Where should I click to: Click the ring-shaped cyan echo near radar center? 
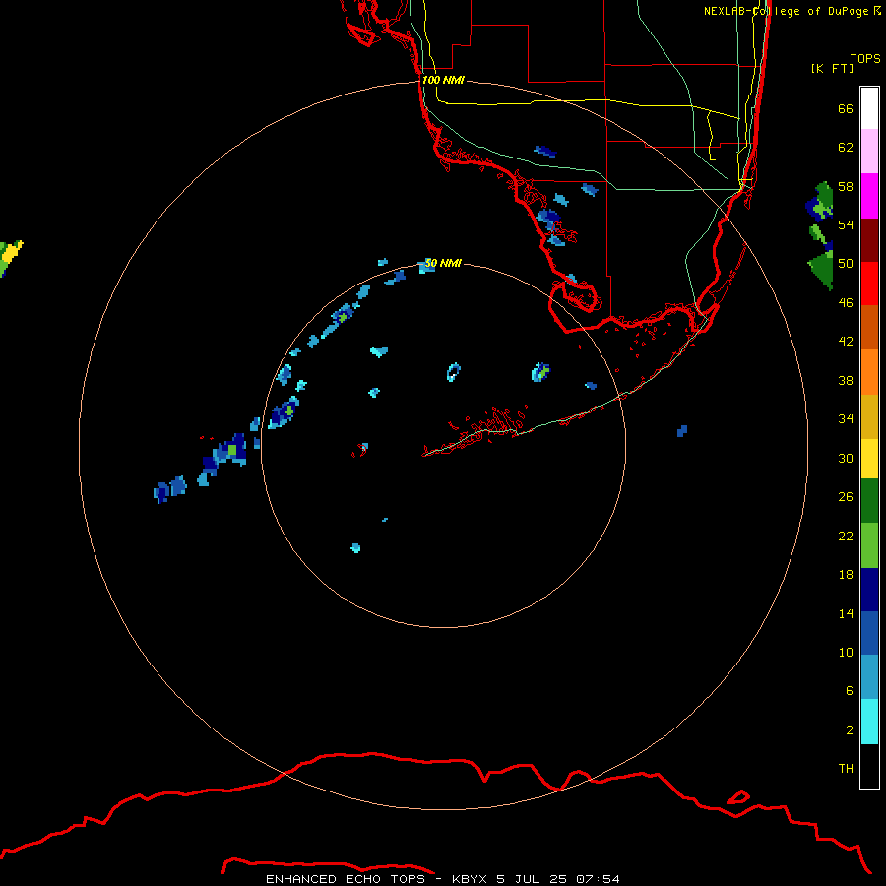click(453, 372)
